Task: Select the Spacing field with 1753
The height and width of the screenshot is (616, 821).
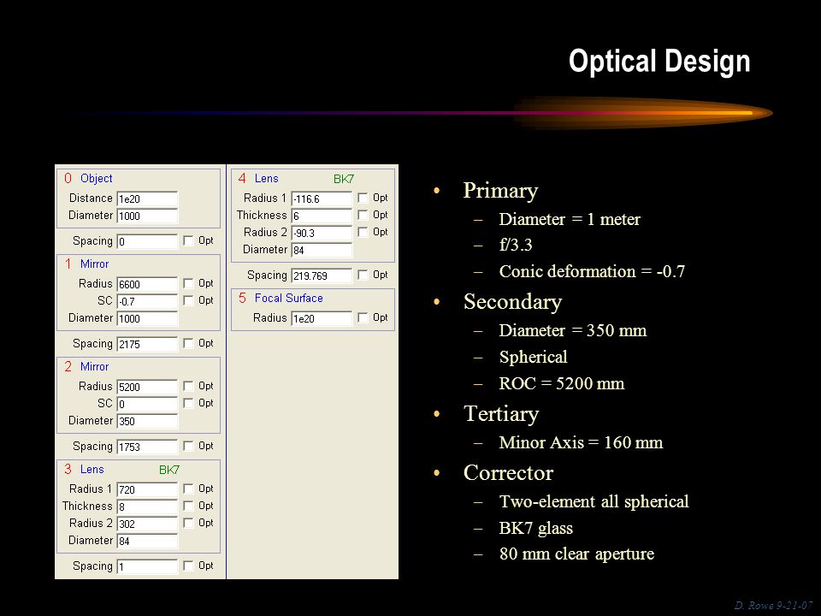Action: tap(147, 447)
